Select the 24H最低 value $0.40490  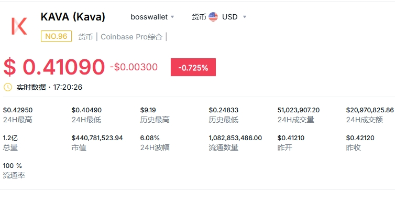click(86, 110)
